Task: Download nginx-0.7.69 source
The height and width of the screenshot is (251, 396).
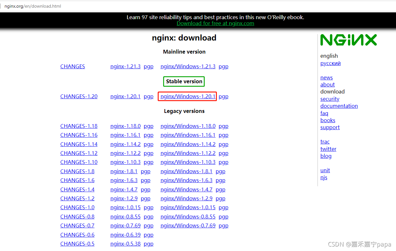Action: [x=125, y=225]
